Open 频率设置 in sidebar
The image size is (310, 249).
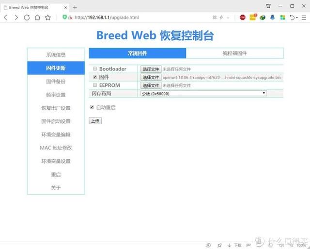click(56, 95)
